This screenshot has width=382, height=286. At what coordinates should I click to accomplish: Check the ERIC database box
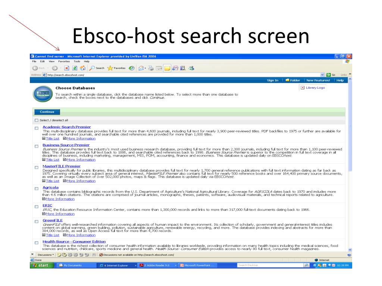[37, 207]
